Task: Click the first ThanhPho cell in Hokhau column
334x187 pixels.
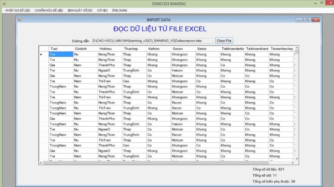Action: 110,65
